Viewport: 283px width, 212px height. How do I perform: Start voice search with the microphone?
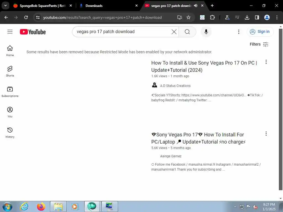(x=206, y=32)
